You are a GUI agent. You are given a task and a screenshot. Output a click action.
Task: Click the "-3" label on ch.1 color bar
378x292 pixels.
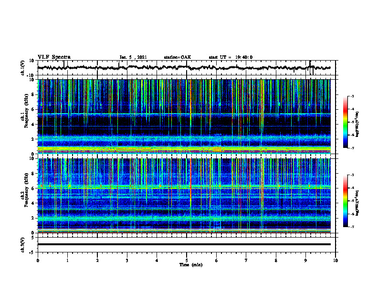click(352, 96)
